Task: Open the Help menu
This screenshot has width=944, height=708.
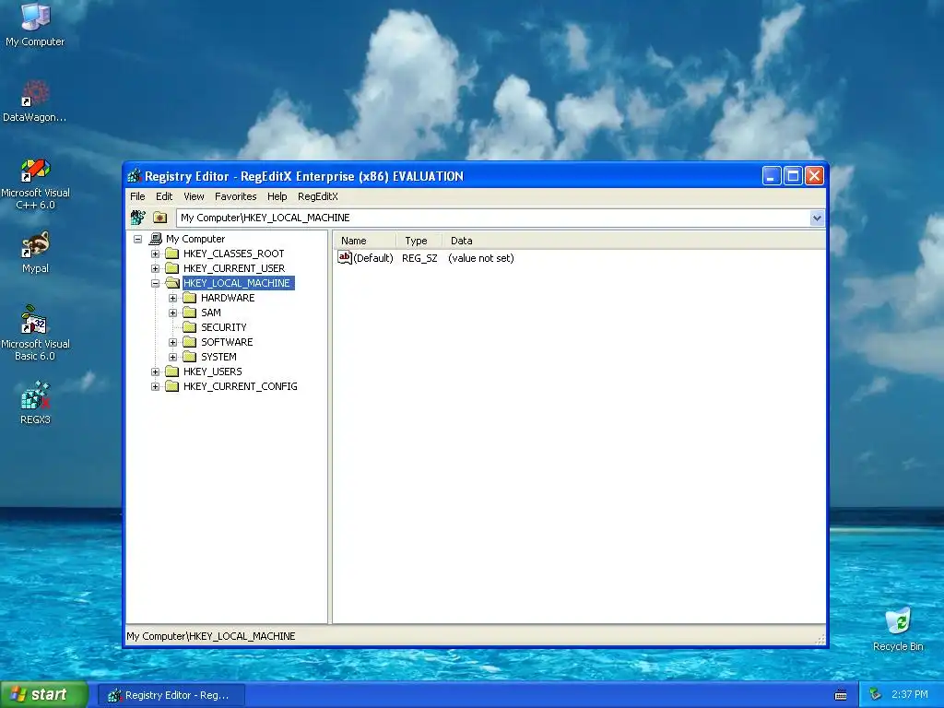Action: coord(277,196)
